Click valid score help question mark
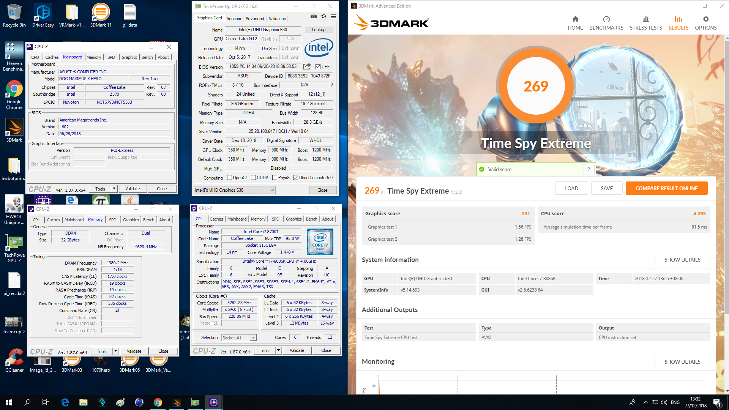Image resolution: width=729 pixels, height=410 pixels. 589,169
